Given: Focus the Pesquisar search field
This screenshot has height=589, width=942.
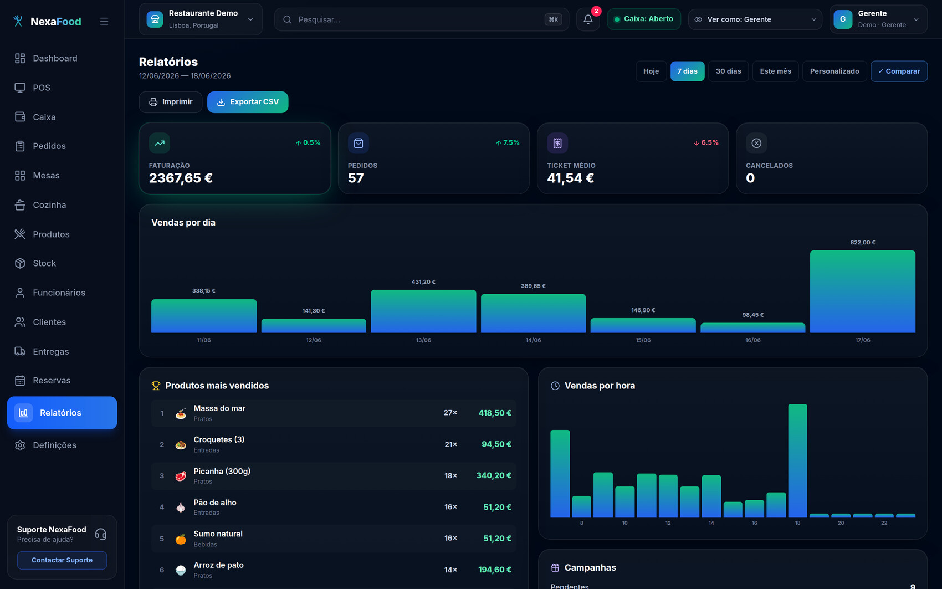Looking at the screenshot, I should pyautogui.click(x=421, y=19).
